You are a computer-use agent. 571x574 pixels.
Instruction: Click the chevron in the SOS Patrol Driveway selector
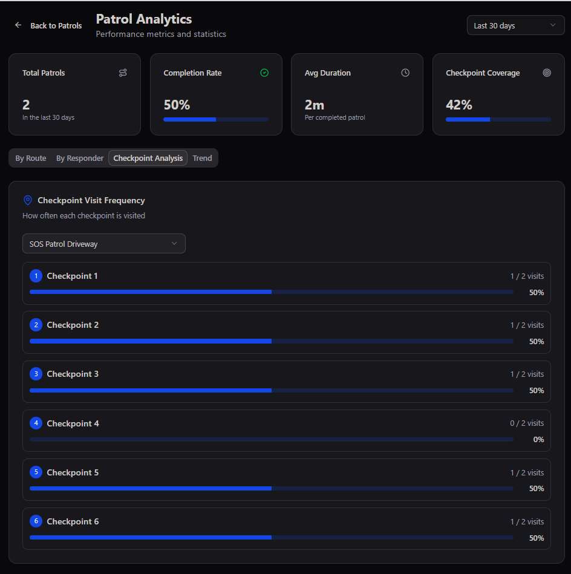[x=174, y=243]
